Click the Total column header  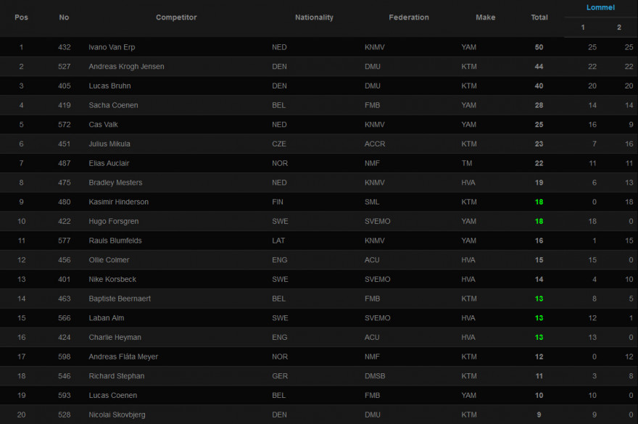[x=539, y=17]
